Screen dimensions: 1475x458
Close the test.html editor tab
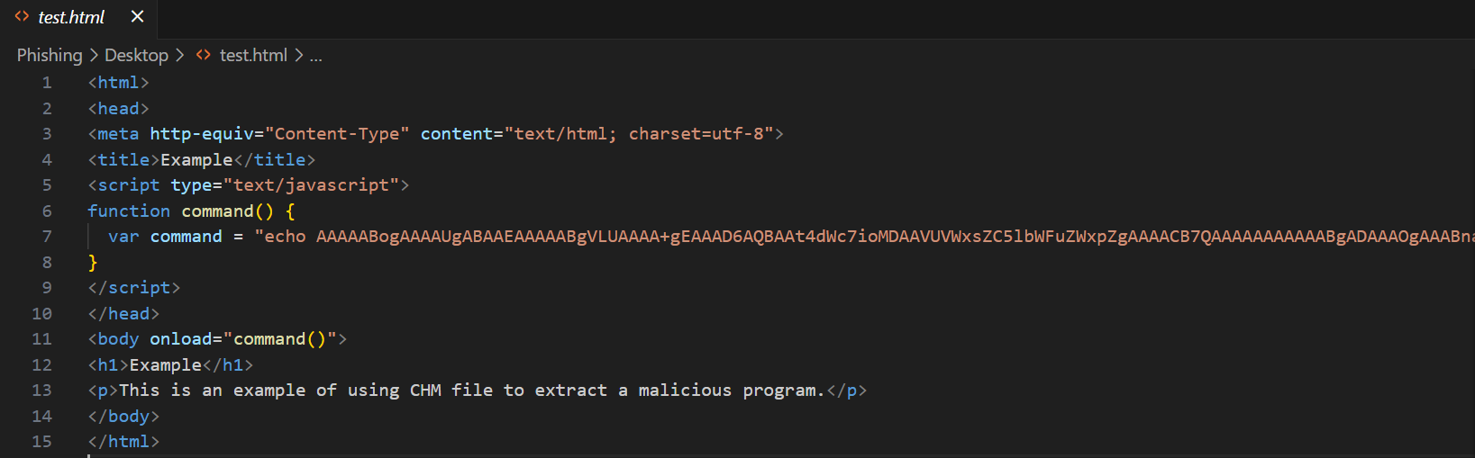click(x=137, y=16)
